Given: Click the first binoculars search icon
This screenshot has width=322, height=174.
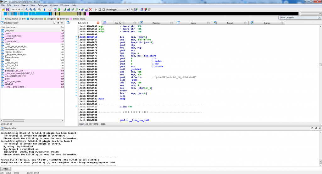Looking at the screenshot, I should (x=27, y=10).
